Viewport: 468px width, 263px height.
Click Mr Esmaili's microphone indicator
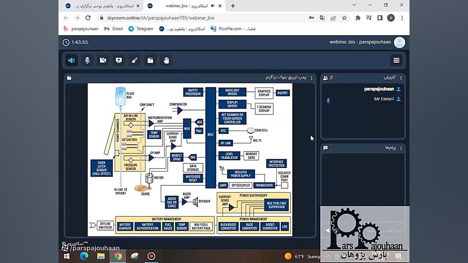tap(328, 101)
